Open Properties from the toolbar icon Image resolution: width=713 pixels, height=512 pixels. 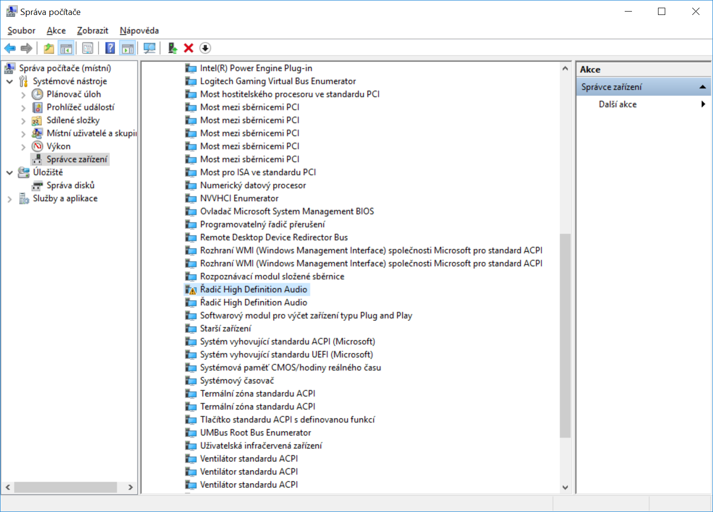[x=88, y=48]
